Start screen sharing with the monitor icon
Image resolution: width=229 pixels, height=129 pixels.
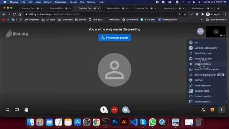[x=17, y=110]
